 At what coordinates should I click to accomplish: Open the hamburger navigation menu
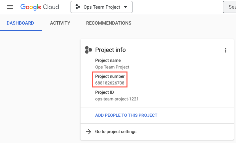[x=10, y=7]
